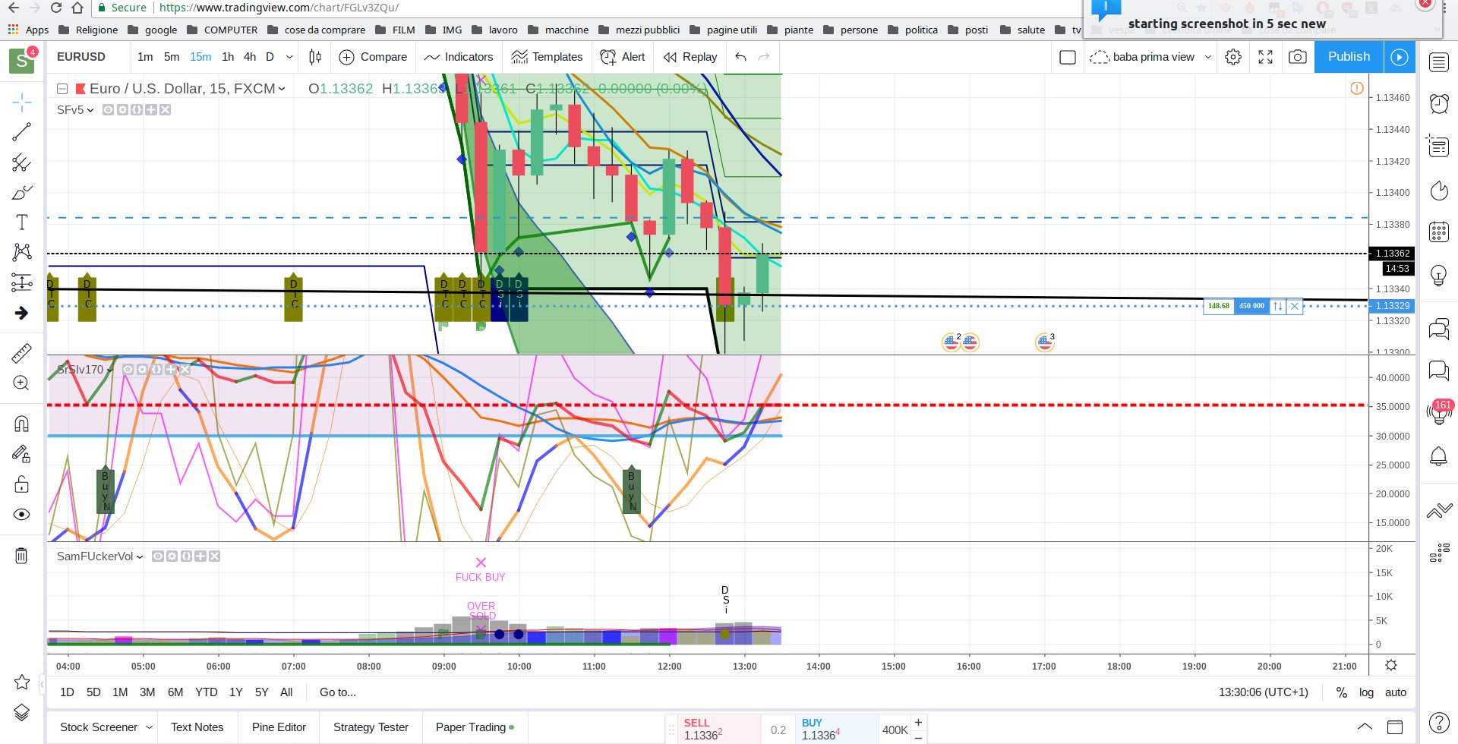The image size is (1458, 744).
Task: Open the candlestick chart style selector
Action: (x=315, y=57)
